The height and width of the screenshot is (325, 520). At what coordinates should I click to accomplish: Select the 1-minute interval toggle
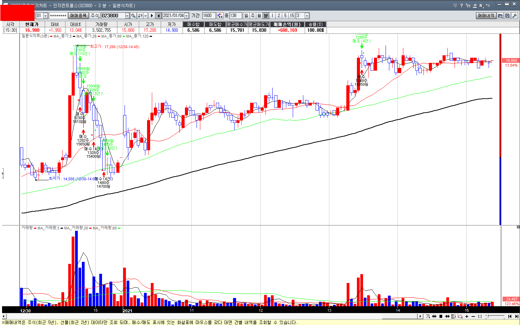(272, 16)
